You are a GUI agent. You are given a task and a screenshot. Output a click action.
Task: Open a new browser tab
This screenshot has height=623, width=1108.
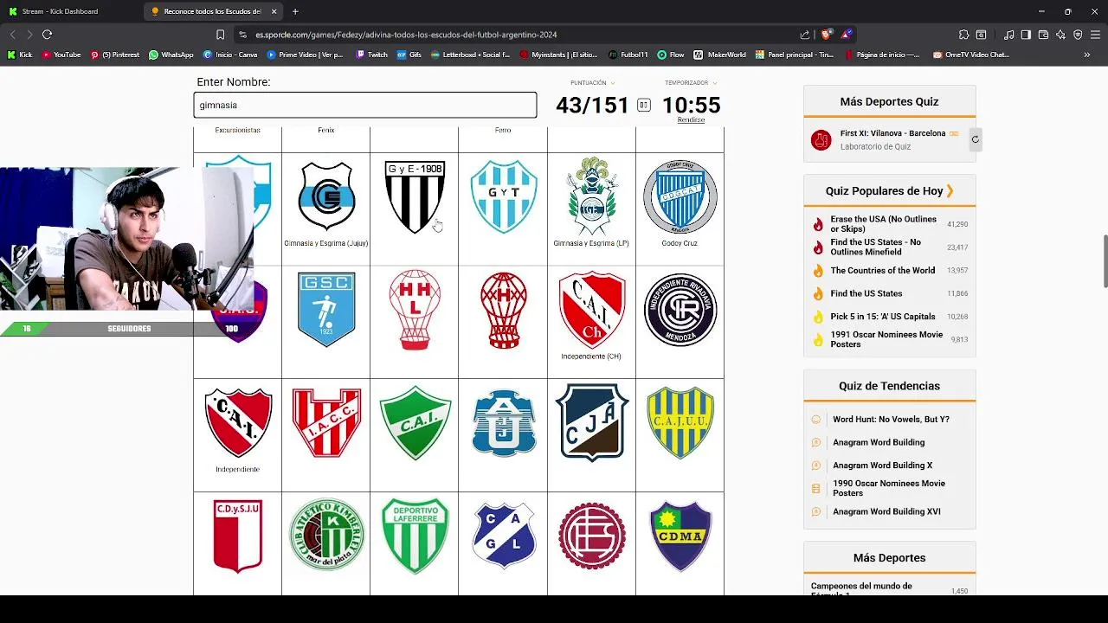(295, 11)
